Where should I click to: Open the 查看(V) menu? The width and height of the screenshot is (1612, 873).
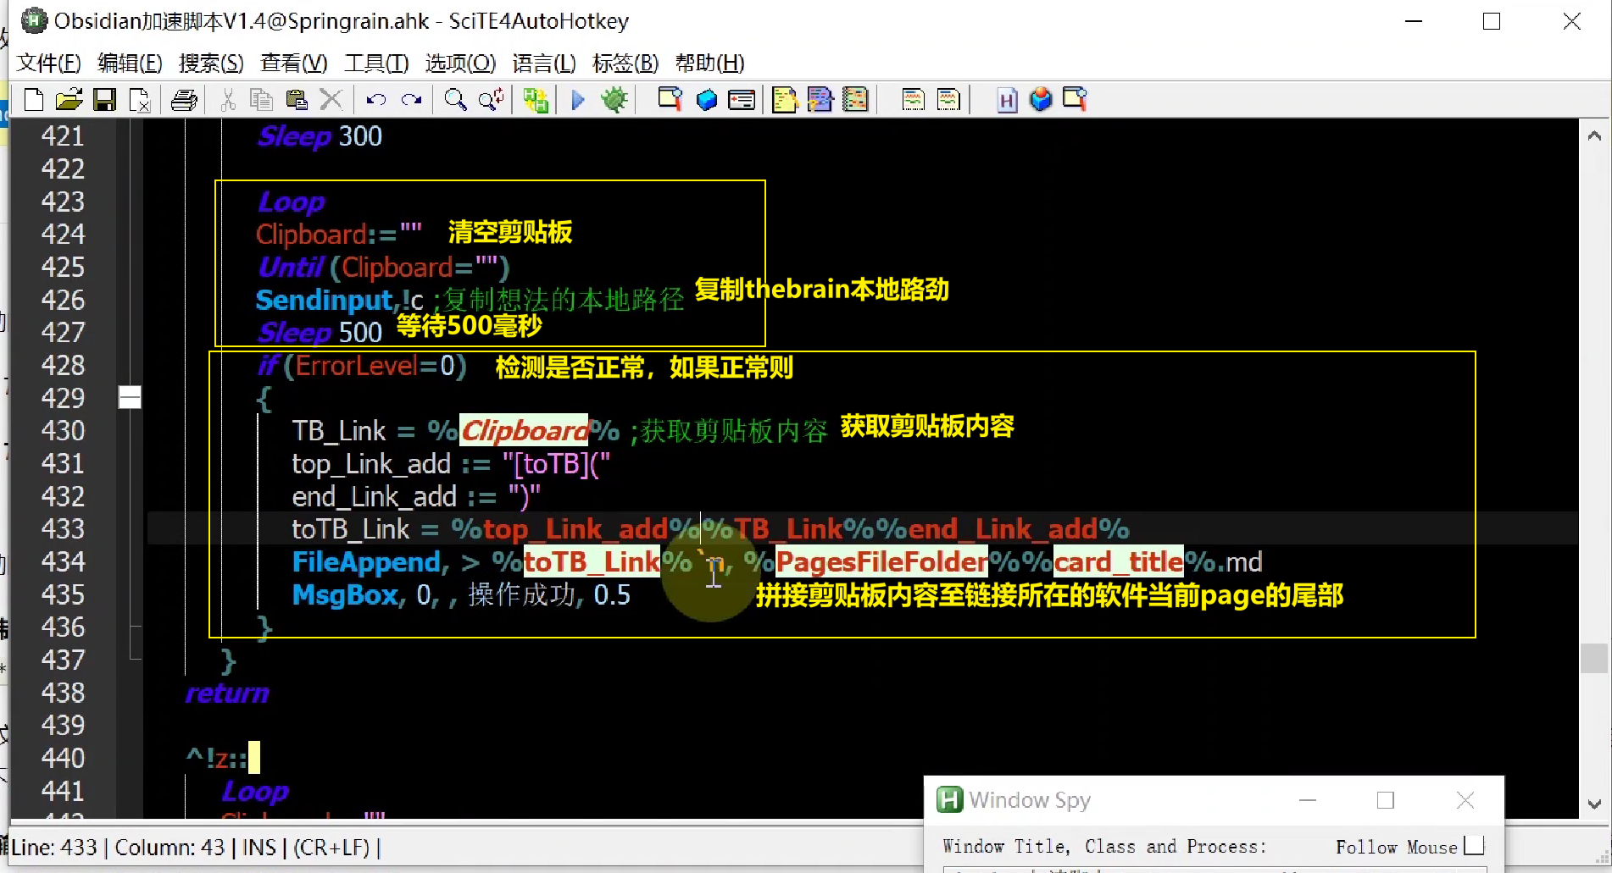[x=293, y=64]
